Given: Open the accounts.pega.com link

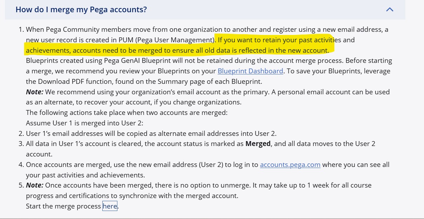Looking at the screenshot, I should (290, 165).
